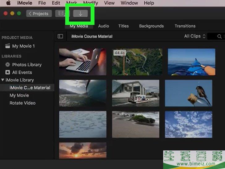Switch to the Audio tab

click(x=104, y=26)
